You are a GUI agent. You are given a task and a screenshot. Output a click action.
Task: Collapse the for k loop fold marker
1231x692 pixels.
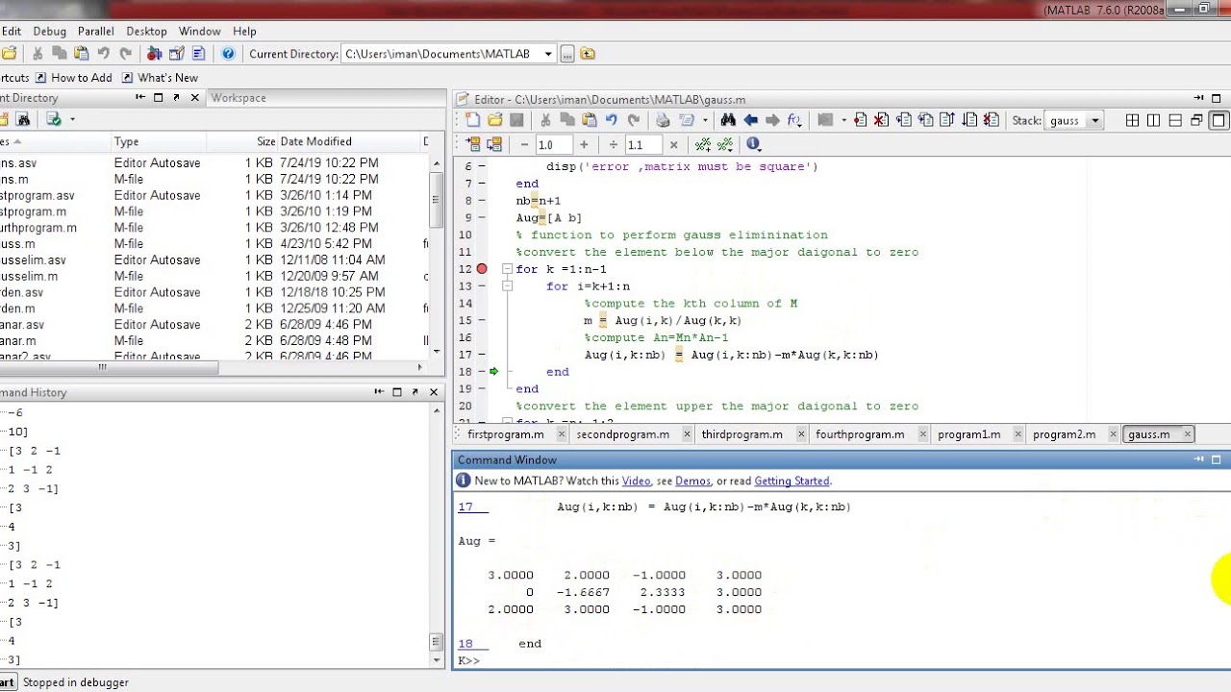click(507, 269)
